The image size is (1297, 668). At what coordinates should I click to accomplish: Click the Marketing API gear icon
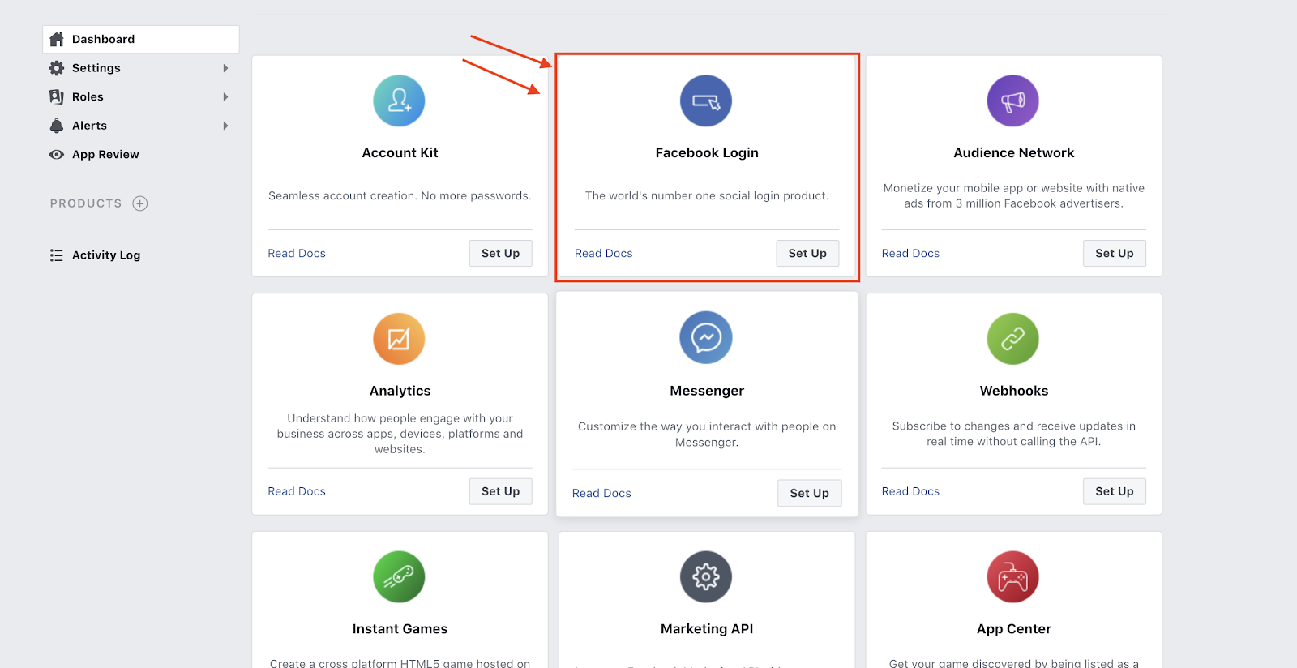point(706,576)
